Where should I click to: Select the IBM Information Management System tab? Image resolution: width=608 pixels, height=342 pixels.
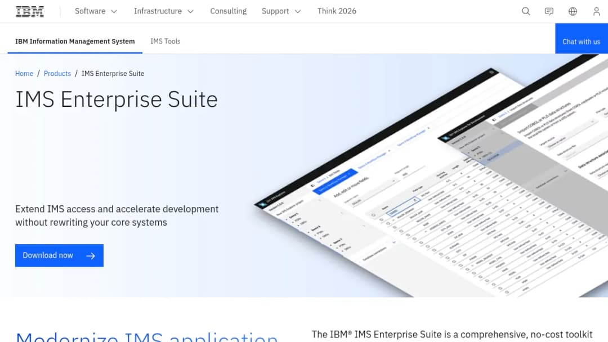pos(75,41)
